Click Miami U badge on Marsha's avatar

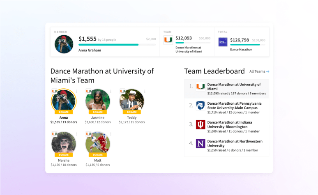[54, 134]
